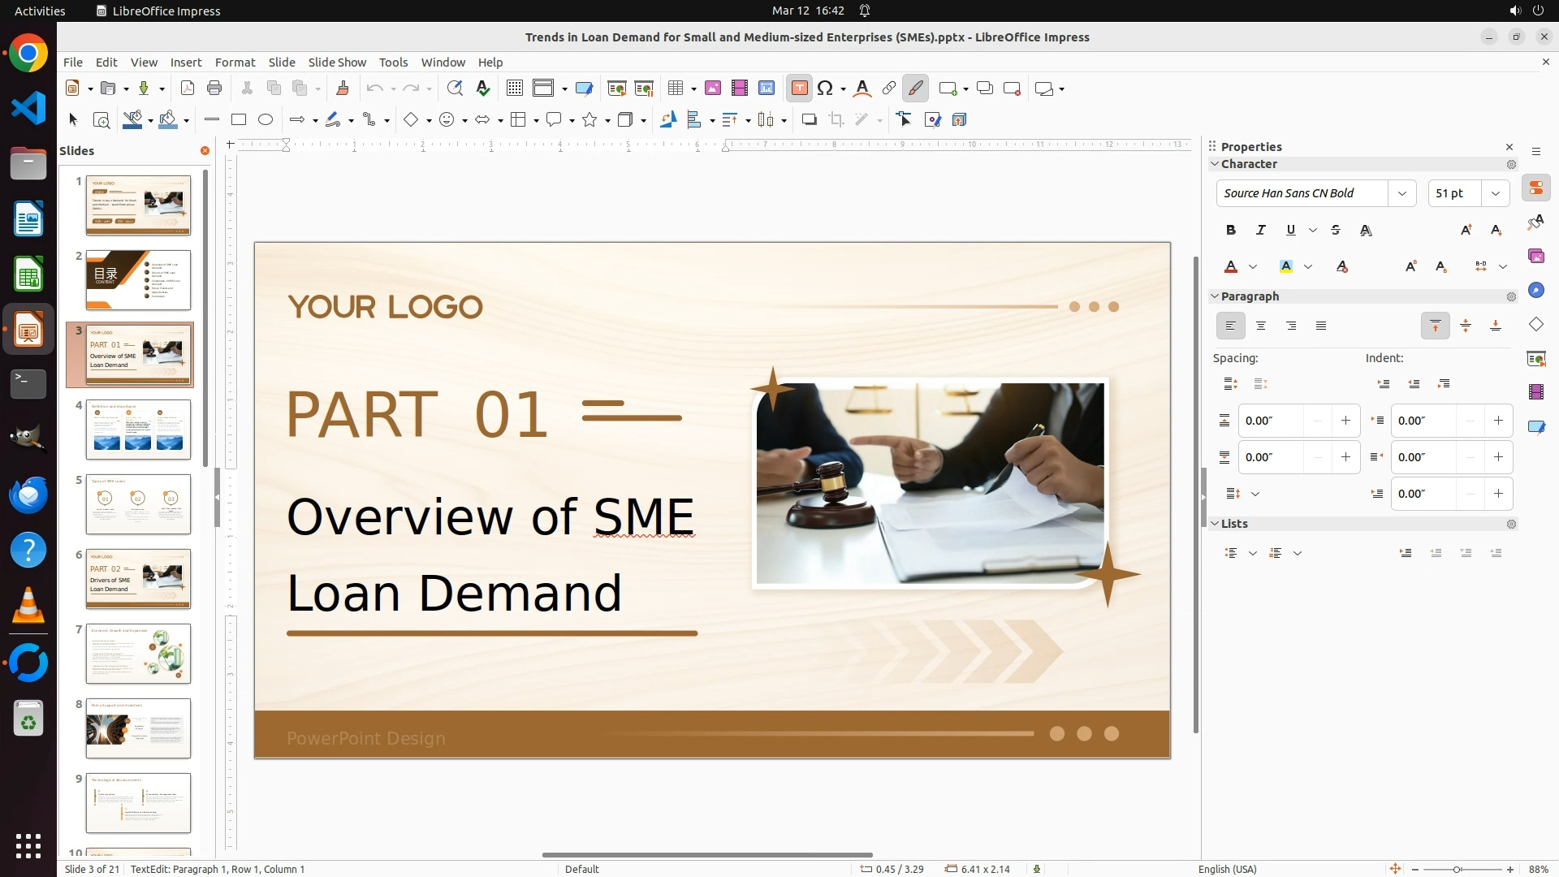The height and width of the screenshot is (877, 1559).
Task: Select the Rectangle drawing tool
Action: [239, 120]
